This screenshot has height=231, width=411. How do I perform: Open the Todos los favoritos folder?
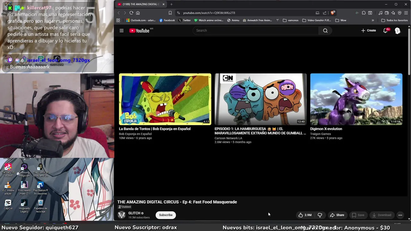click(x=394, y=20)
